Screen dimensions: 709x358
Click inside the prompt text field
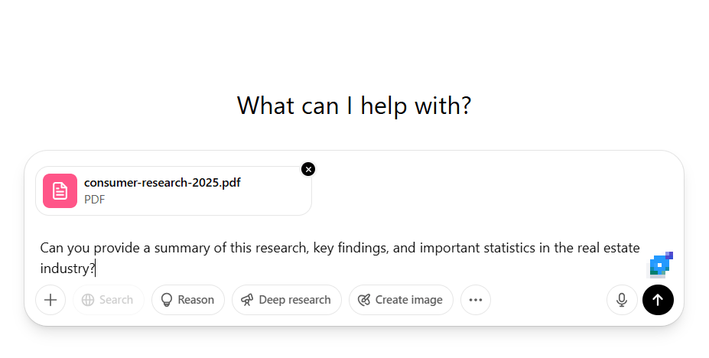340,258
